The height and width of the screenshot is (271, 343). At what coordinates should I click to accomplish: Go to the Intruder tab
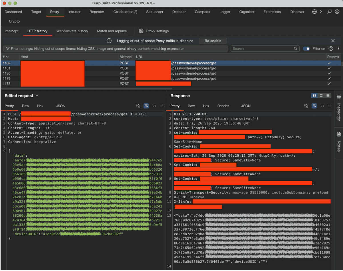[x=74, y=12]
